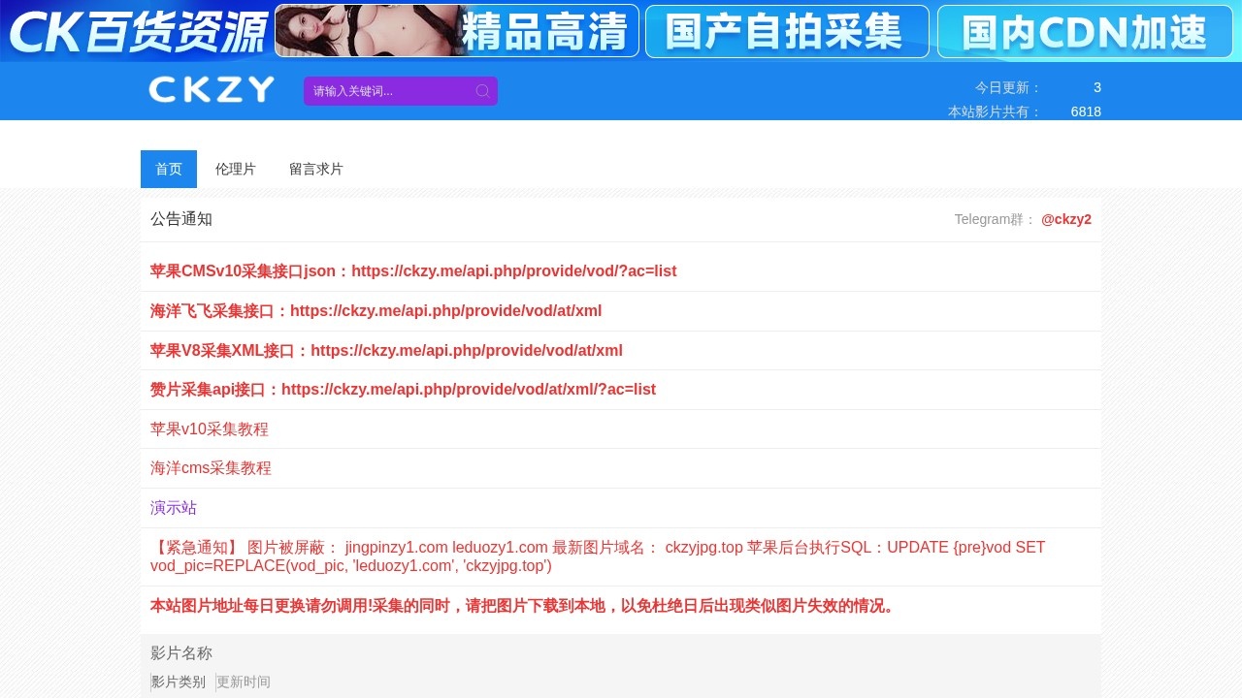
Task: Click the CKZY site logo
Action: coord(212,90)
